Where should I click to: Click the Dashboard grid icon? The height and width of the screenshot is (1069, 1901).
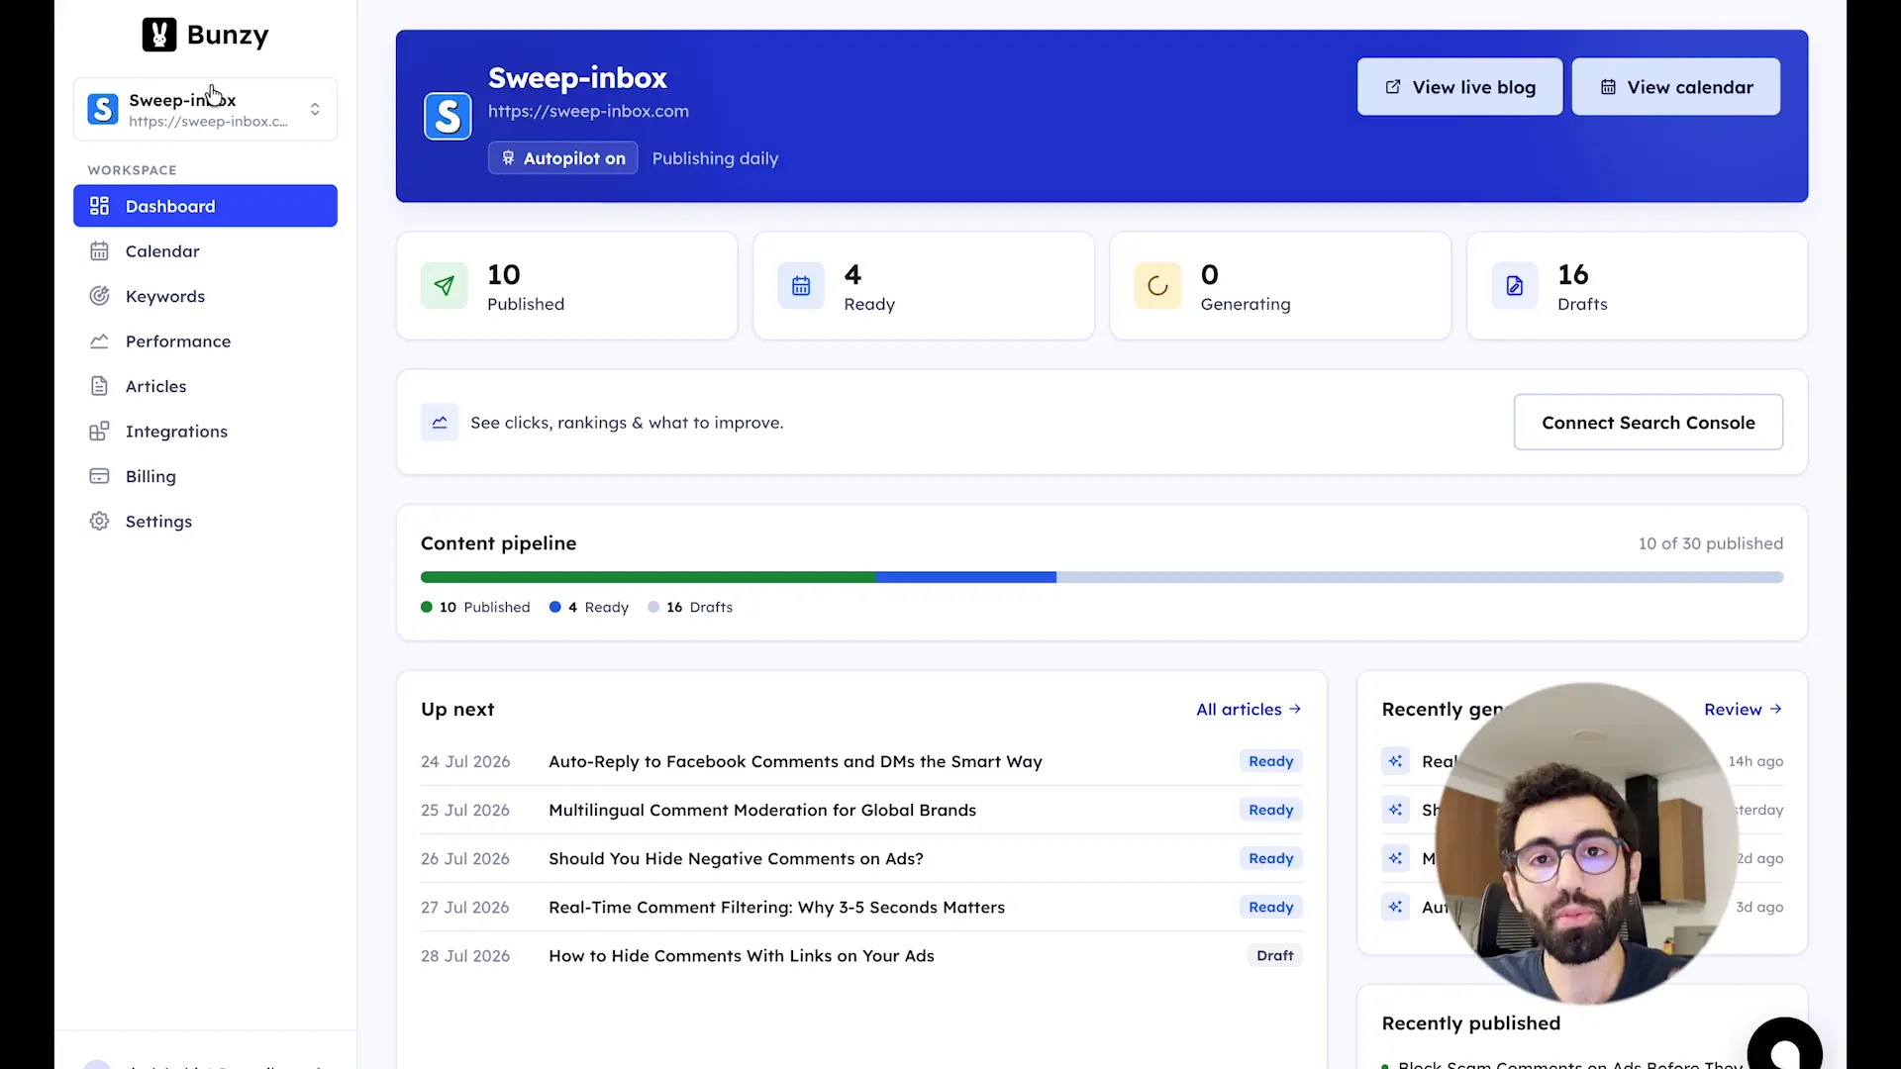[x=99, y=206]
